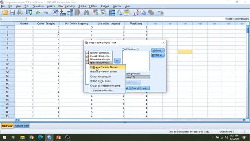The width and height of the screenshot is (250, 141).
Task: Select row header 23
Action: 7,116
